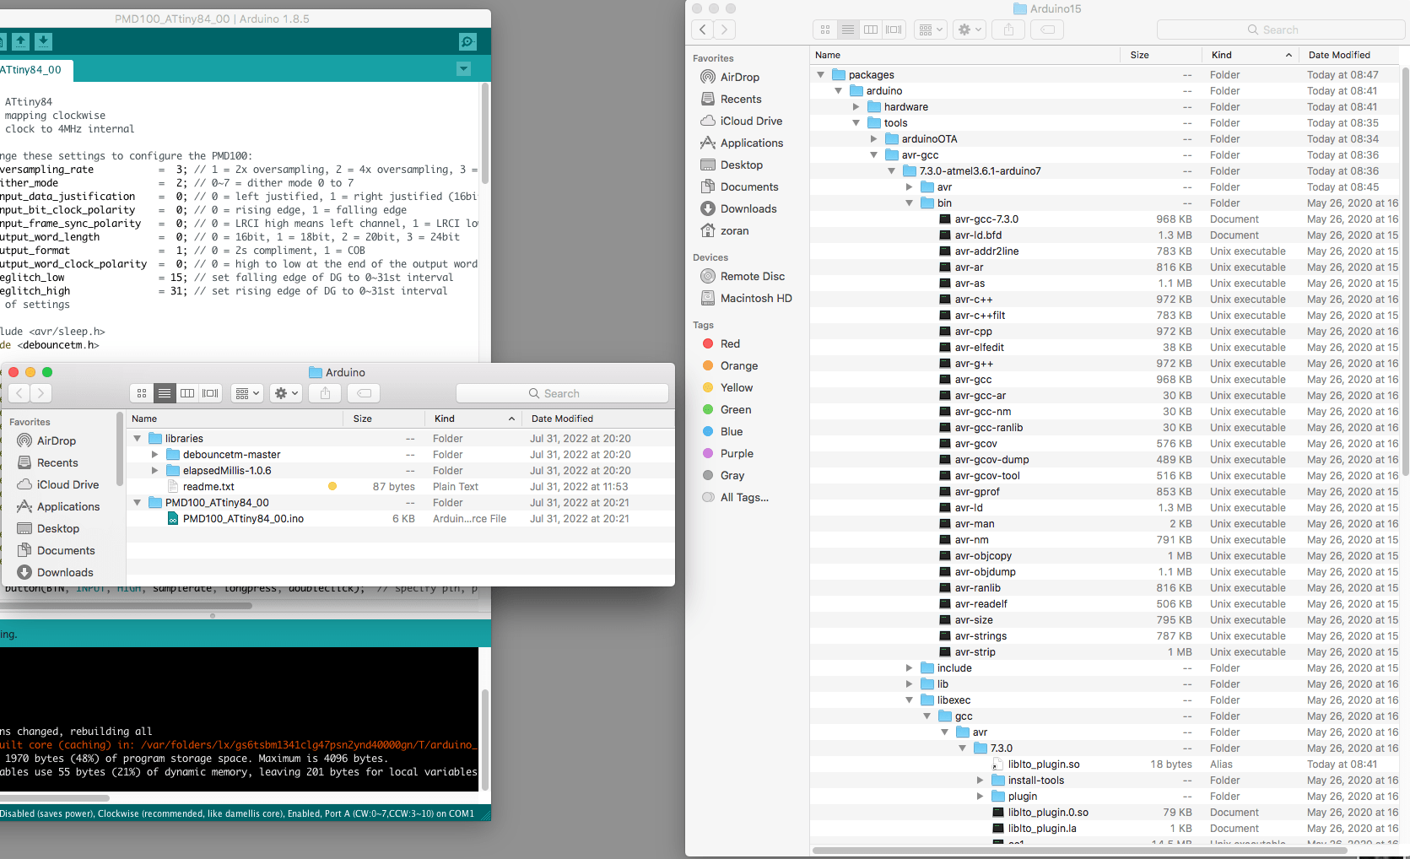The image size is (1410, 859).
Task: Click edit tags button in Arduino Finder window
Action: 364,393
